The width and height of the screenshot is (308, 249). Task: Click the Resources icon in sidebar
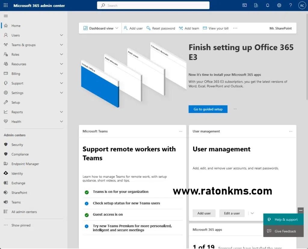pos(6,64)
